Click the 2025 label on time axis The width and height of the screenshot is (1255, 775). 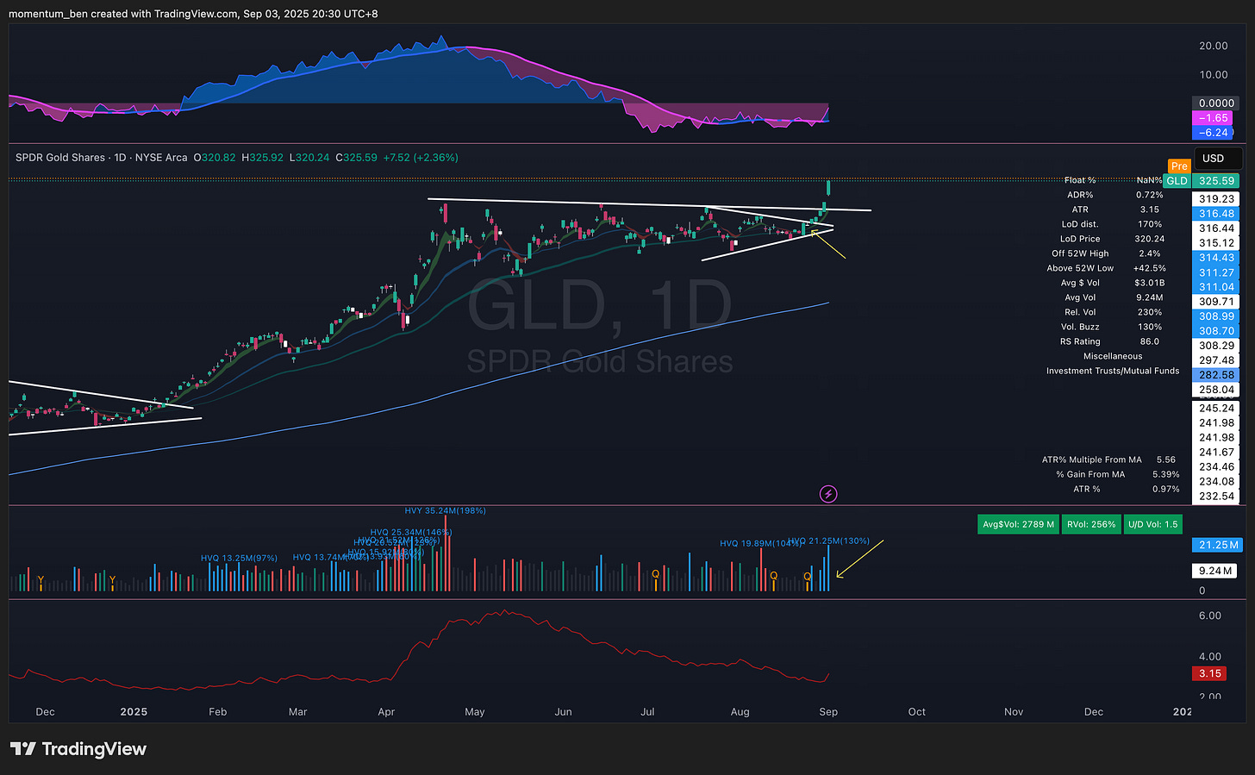(134, 712)
